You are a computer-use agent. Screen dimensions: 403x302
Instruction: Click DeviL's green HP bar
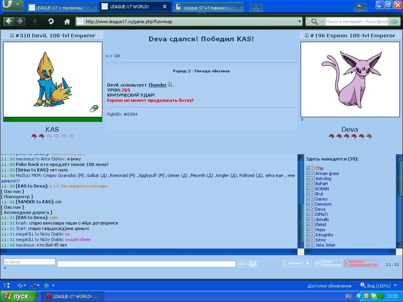[53, 120]
